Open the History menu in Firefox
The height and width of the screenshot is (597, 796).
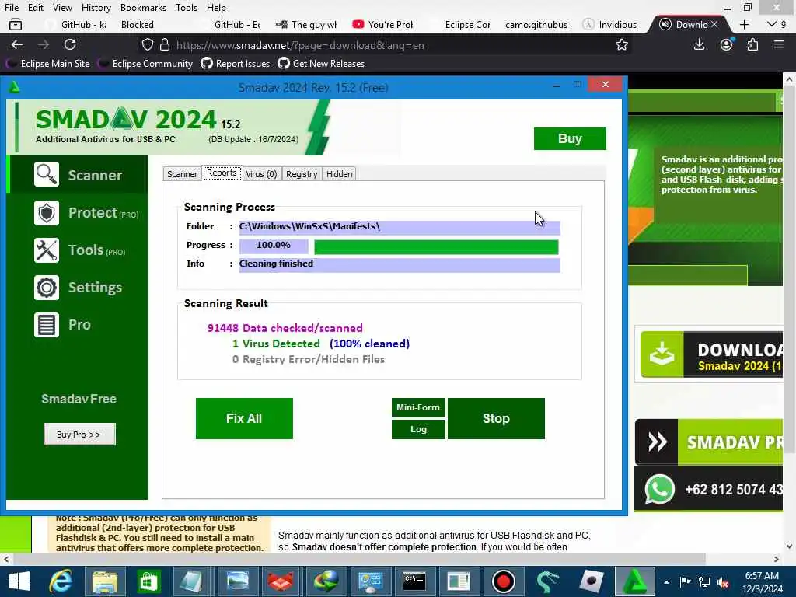coord(96,8)
